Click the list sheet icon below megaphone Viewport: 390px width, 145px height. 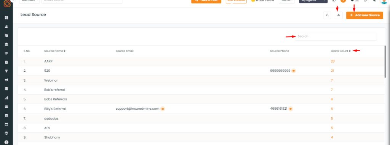coord(6,89)
